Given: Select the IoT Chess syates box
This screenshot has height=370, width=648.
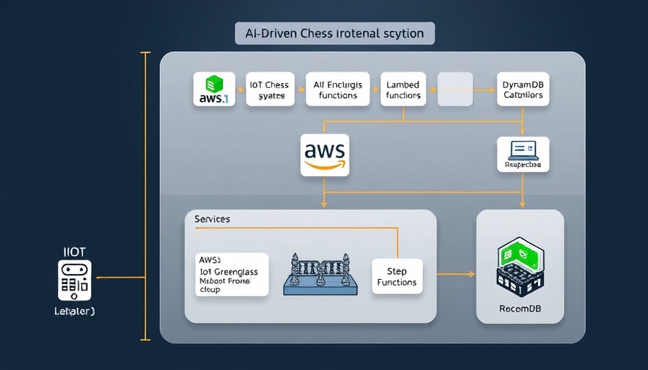Looking at the screenshot, I should tap(270, 89).
